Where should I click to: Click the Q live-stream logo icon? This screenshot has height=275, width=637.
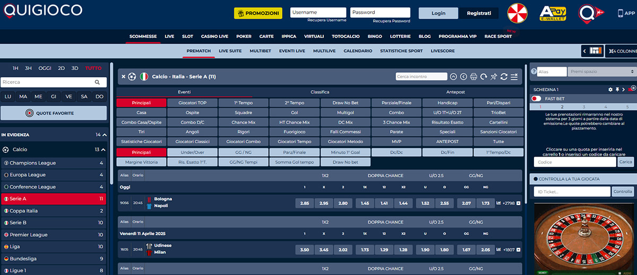(x=591, y=13)
